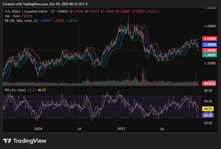Click the TradingView wordmark beside the logo
This screenshot has height=149, width=221.
click(30, 141)
